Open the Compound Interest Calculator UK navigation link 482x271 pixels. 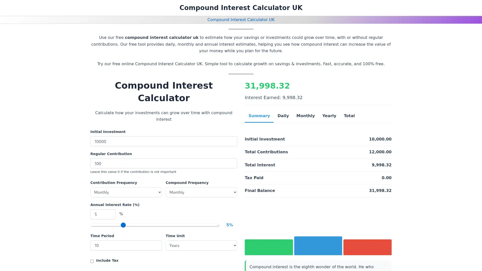coord(241,20)
